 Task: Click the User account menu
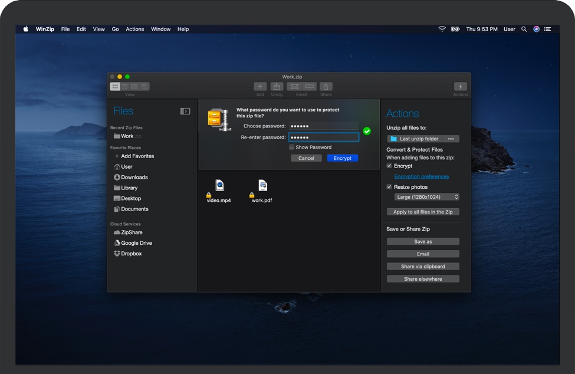point(510,29)
